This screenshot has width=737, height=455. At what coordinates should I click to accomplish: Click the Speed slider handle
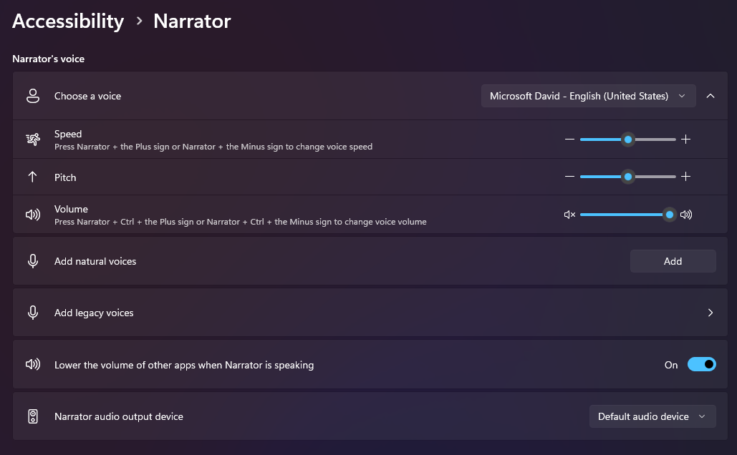628,140
